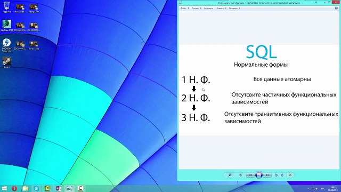Go to the next photo
This screenshot has width=341, height=192.
267,175
